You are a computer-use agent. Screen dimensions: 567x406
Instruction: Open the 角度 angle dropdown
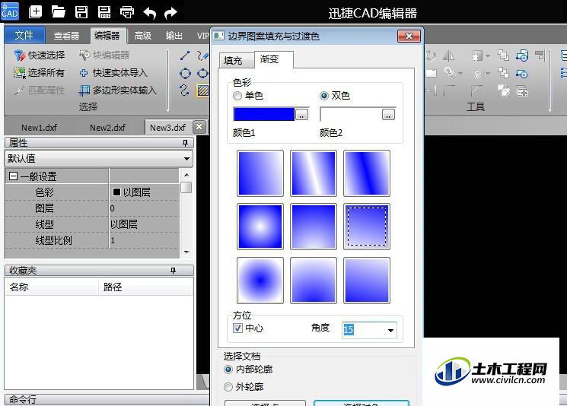click(x=390, y=330)
